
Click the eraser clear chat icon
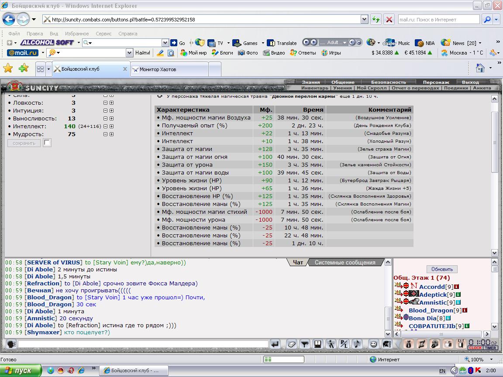tap(291, 344)
